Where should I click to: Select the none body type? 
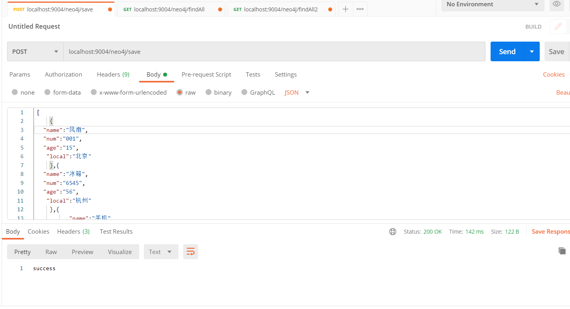(x=23, y=93)
